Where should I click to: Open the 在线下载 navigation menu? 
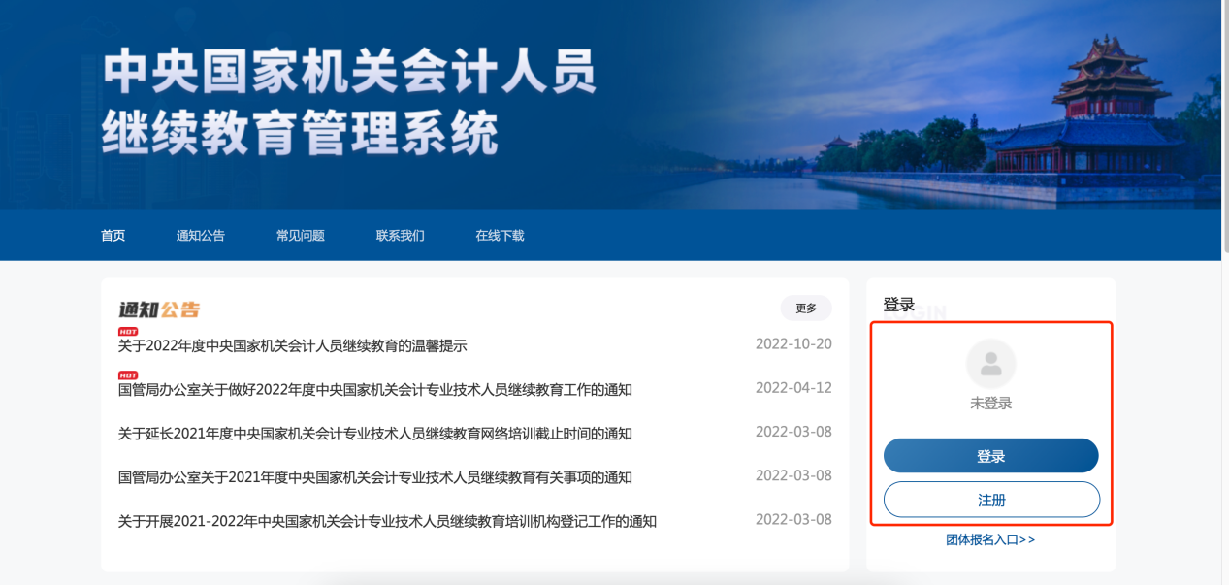click(x=499, y=235)
